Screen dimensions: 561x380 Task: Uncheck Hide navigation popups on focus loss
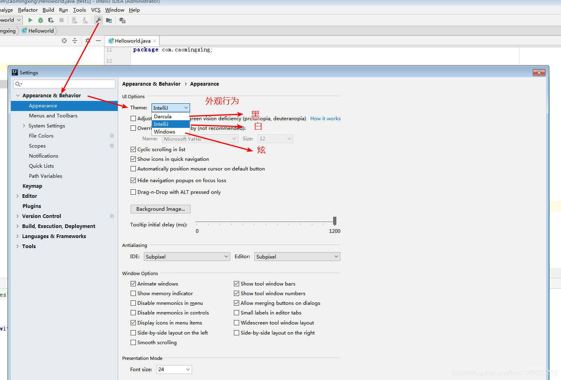click(x=133, y=181)
